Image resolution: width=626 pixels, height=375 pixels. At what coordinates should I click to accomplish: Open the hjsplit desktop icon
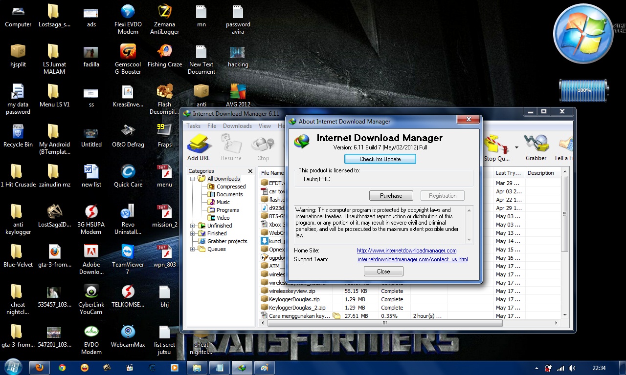click(18, 56)
